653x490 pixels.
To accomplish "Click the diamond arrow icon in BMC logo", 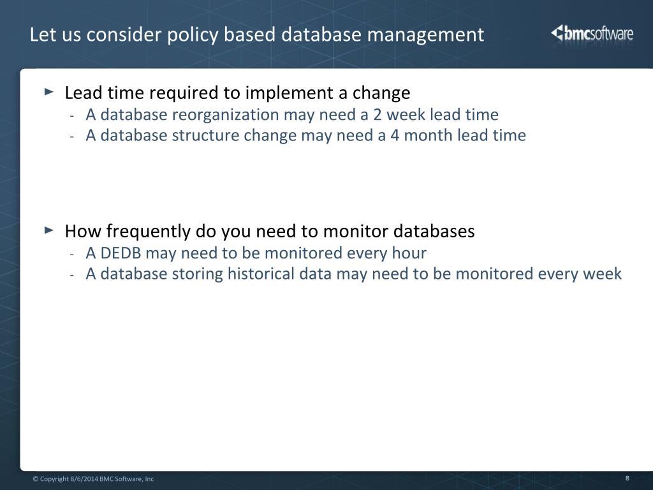I will coord(557,33).
